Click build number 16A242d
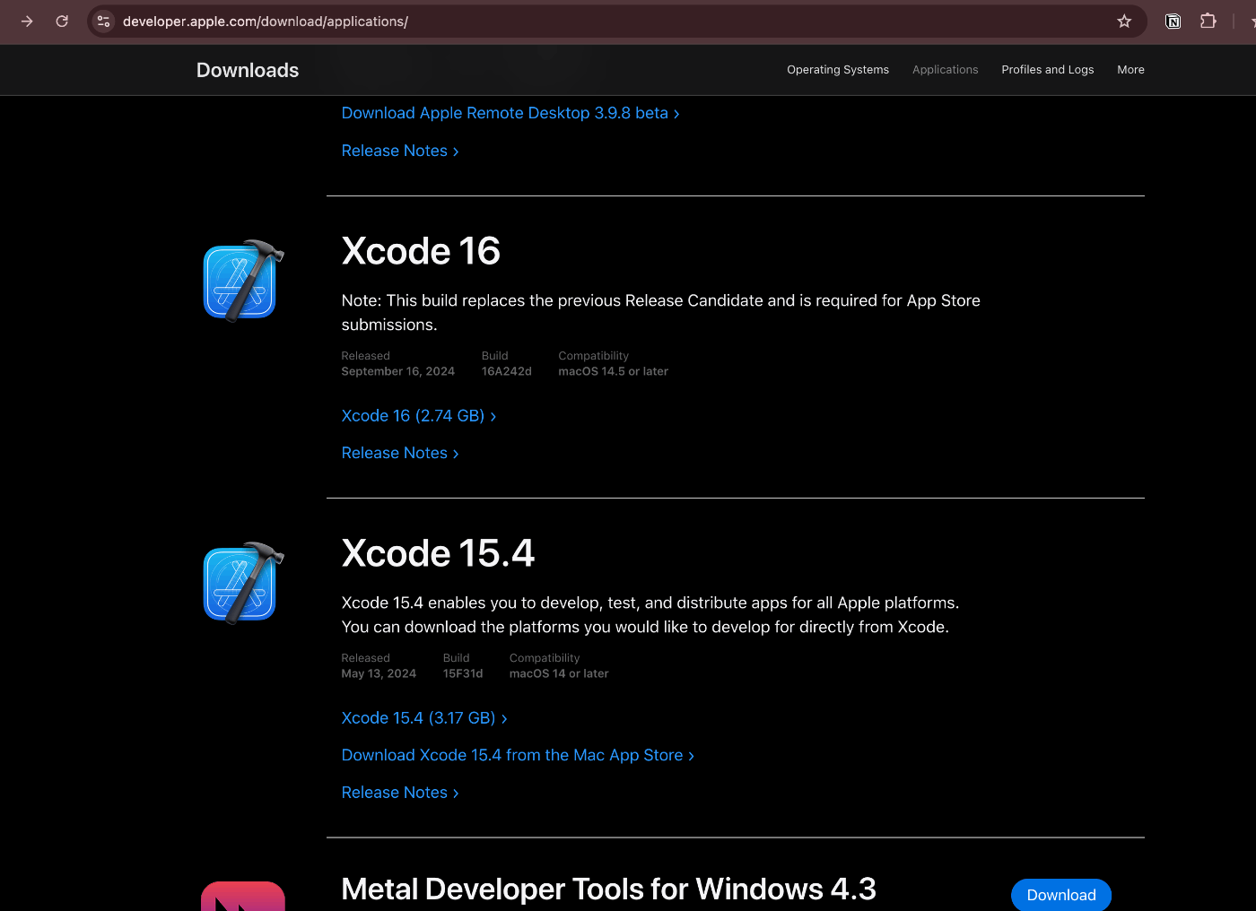 (506, 371)
